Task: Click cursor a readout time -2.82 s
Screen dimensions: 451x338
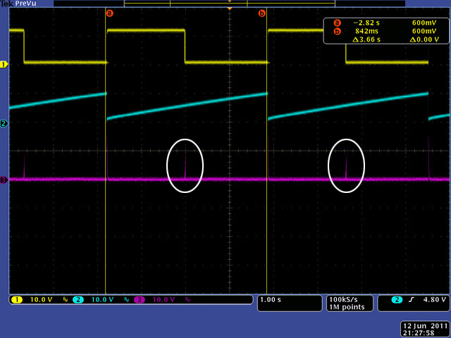Action: tap(366, 22)
